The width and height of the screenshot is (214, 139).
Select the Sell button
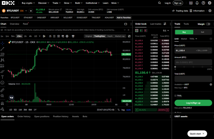point(202,32)
